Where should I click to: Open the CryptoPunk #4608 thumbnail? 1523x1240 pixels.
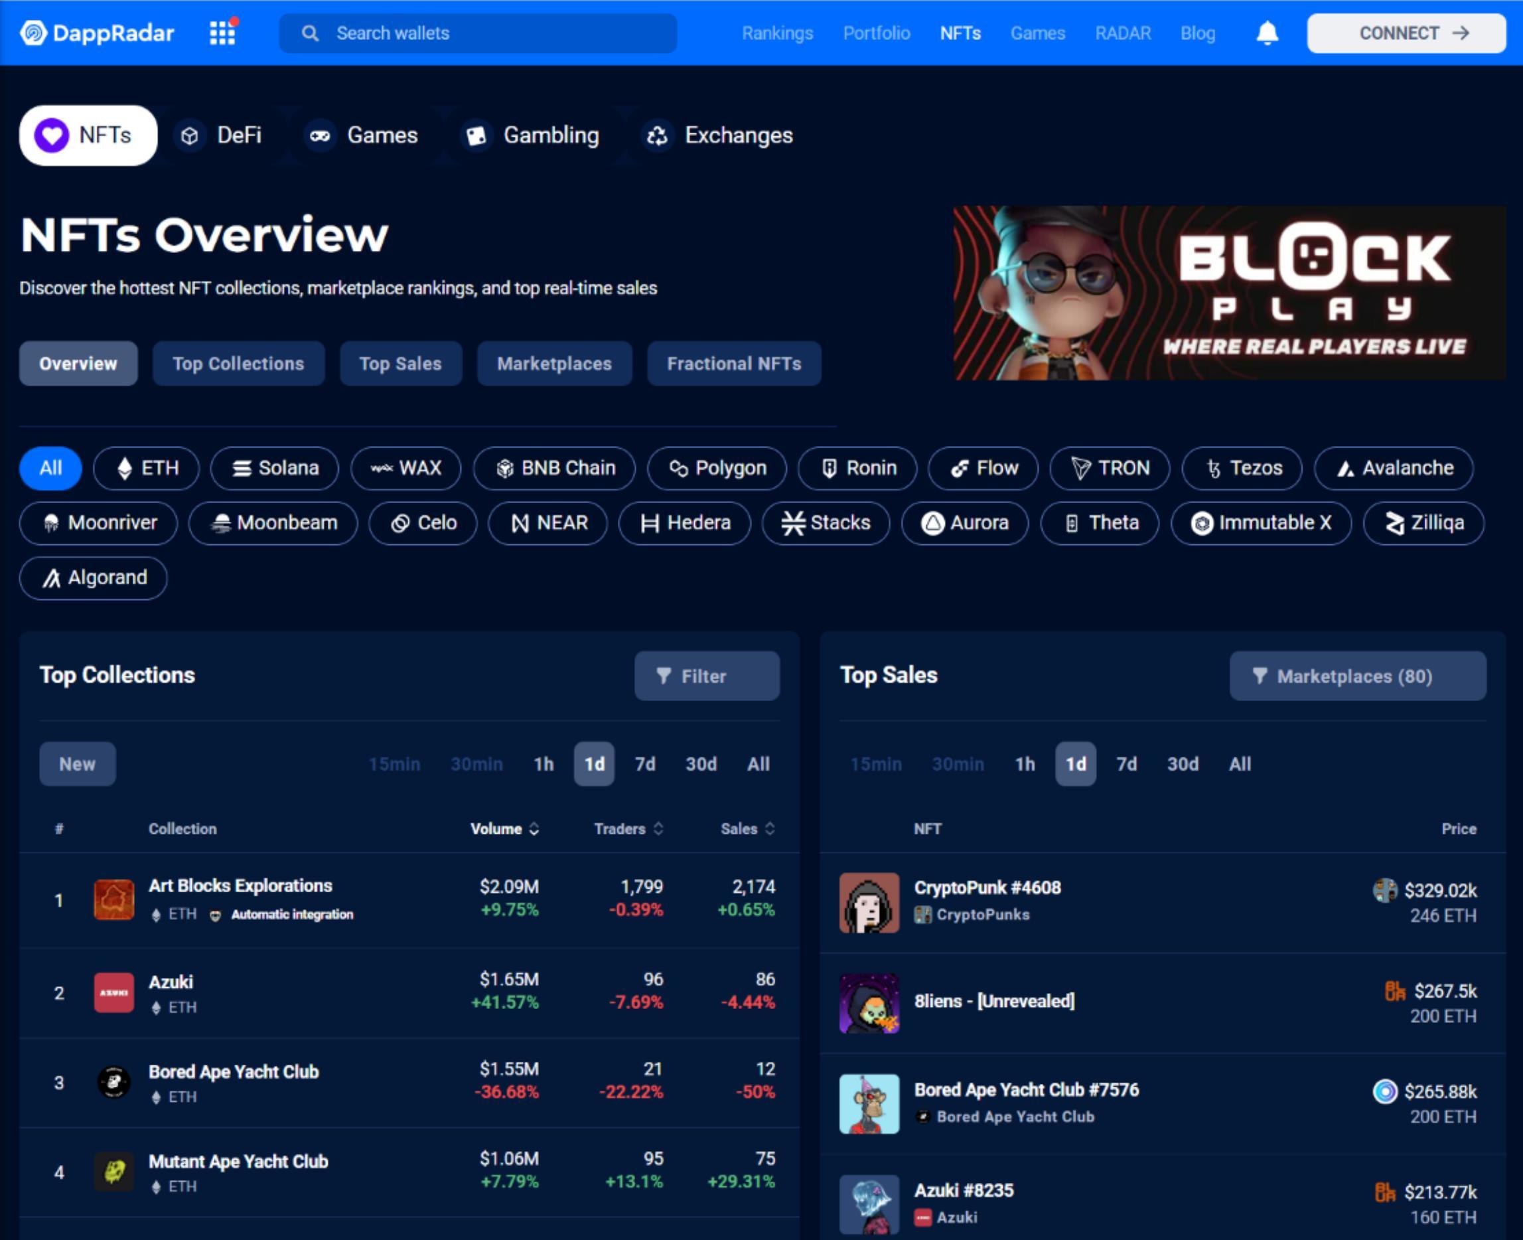[x=869, y=902]
